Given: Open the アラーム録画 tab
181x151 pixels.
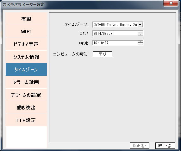Looking at the screenshot, I should [x=26, y=82].
